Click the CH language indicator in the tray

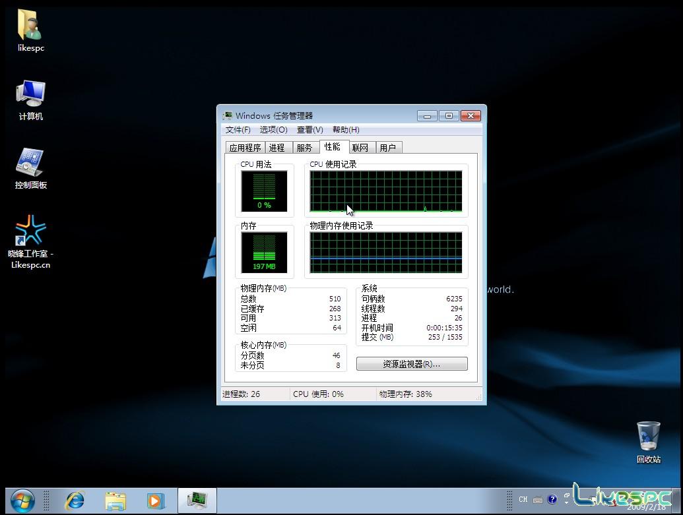tap(522, 500)
